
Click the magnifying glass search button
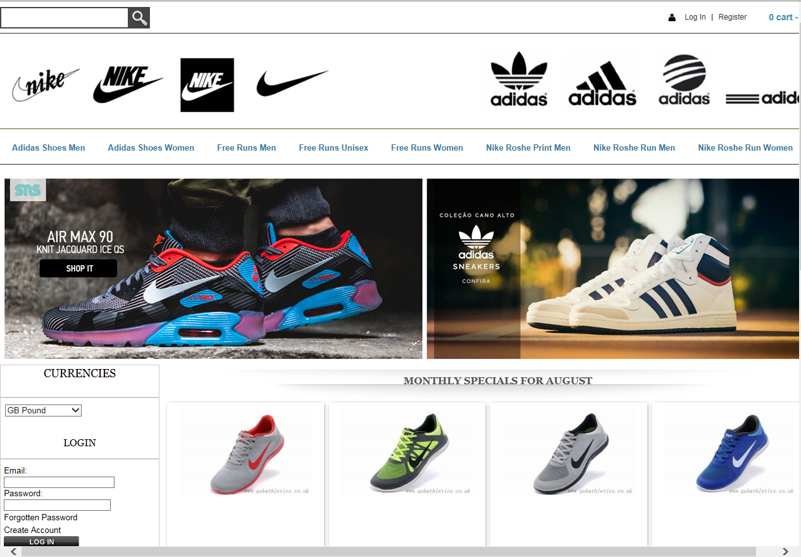pyautogui.click(x=139, y=18)
